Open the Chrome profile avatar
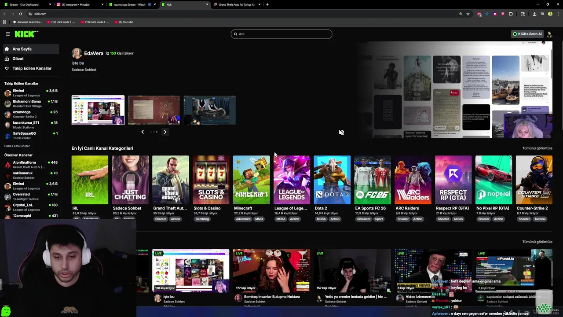The height and width of the screenshot is (317, 563). click(x=550, y=14)
